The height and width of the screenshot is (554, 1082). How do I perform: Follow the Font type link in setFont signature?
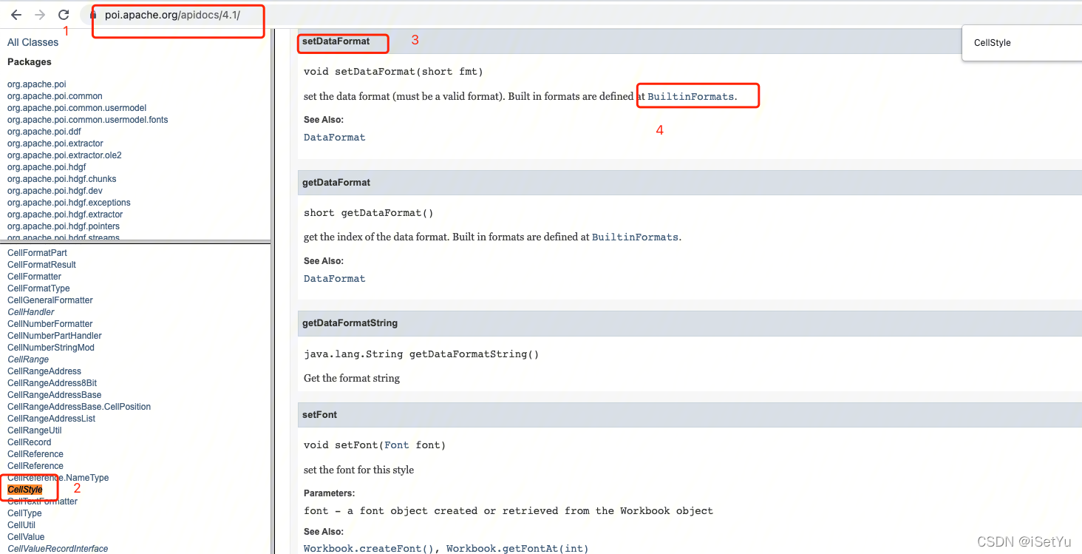click(x=397, y=445)
